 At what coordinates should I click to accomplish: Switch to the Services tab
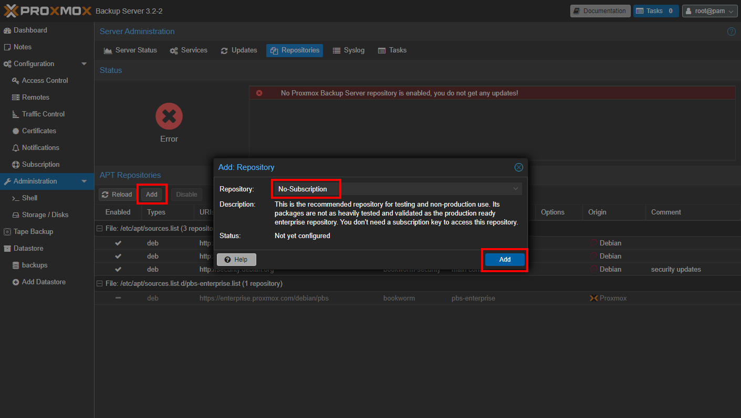[189, 50]
